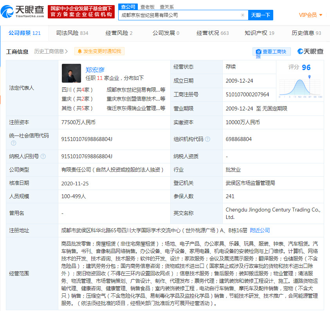The width and height of the screenshot is (330, 311).
Task: Click the help icon next to 纳税人识别号
Action: click(43, 156)
